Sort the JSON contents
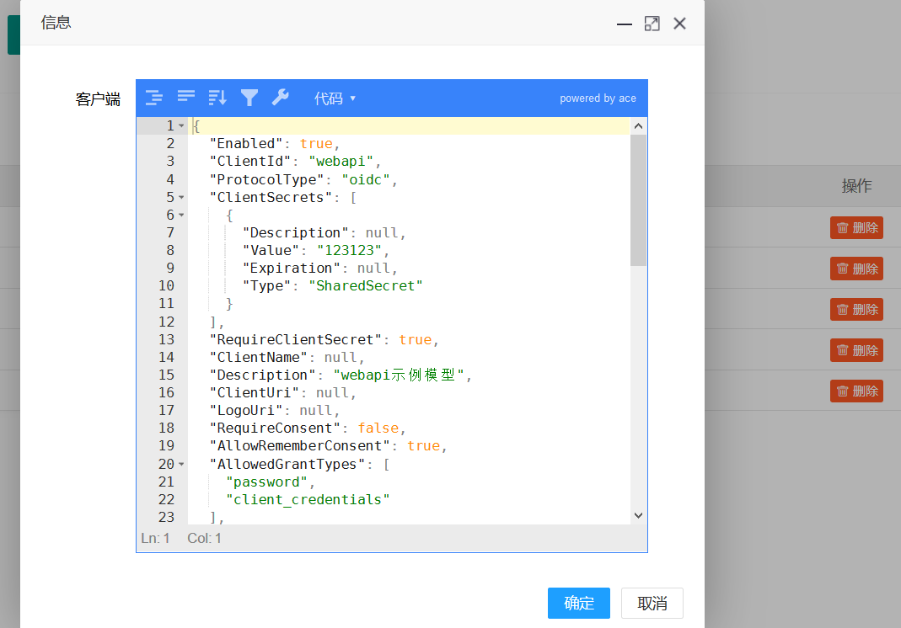 [217, 98]
